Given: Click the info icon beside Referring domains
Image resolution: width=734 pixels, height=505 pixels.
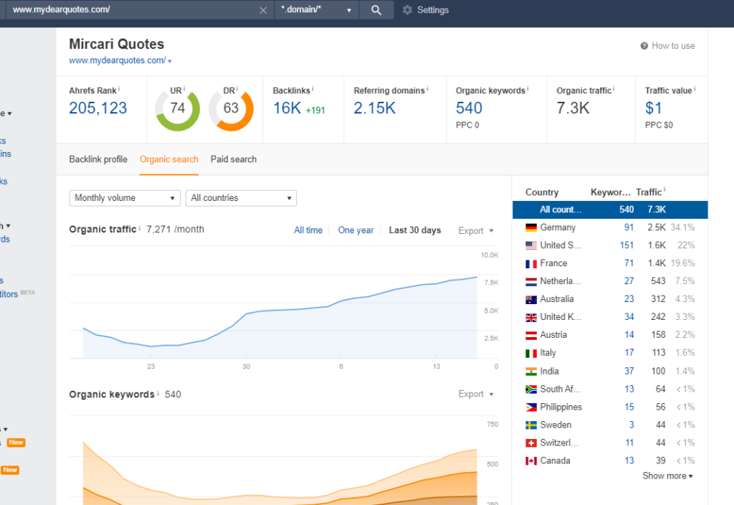Looking at the screenshot, I should [427, 88].
